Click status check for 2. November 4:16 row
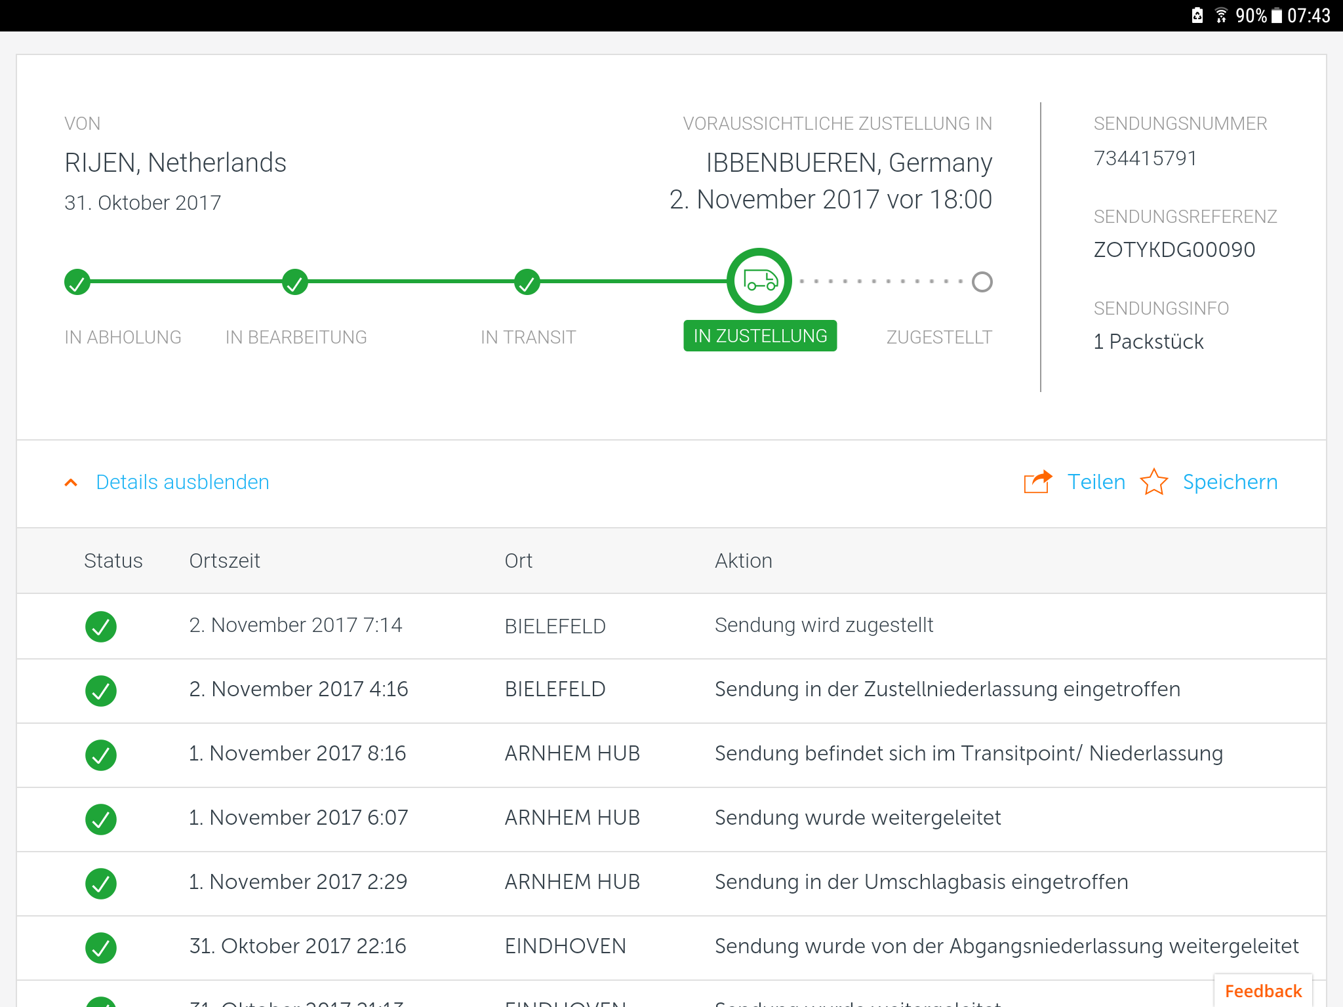Image resolution: width=1343 pixels, height=1007 pixels. tap(101, 690)
